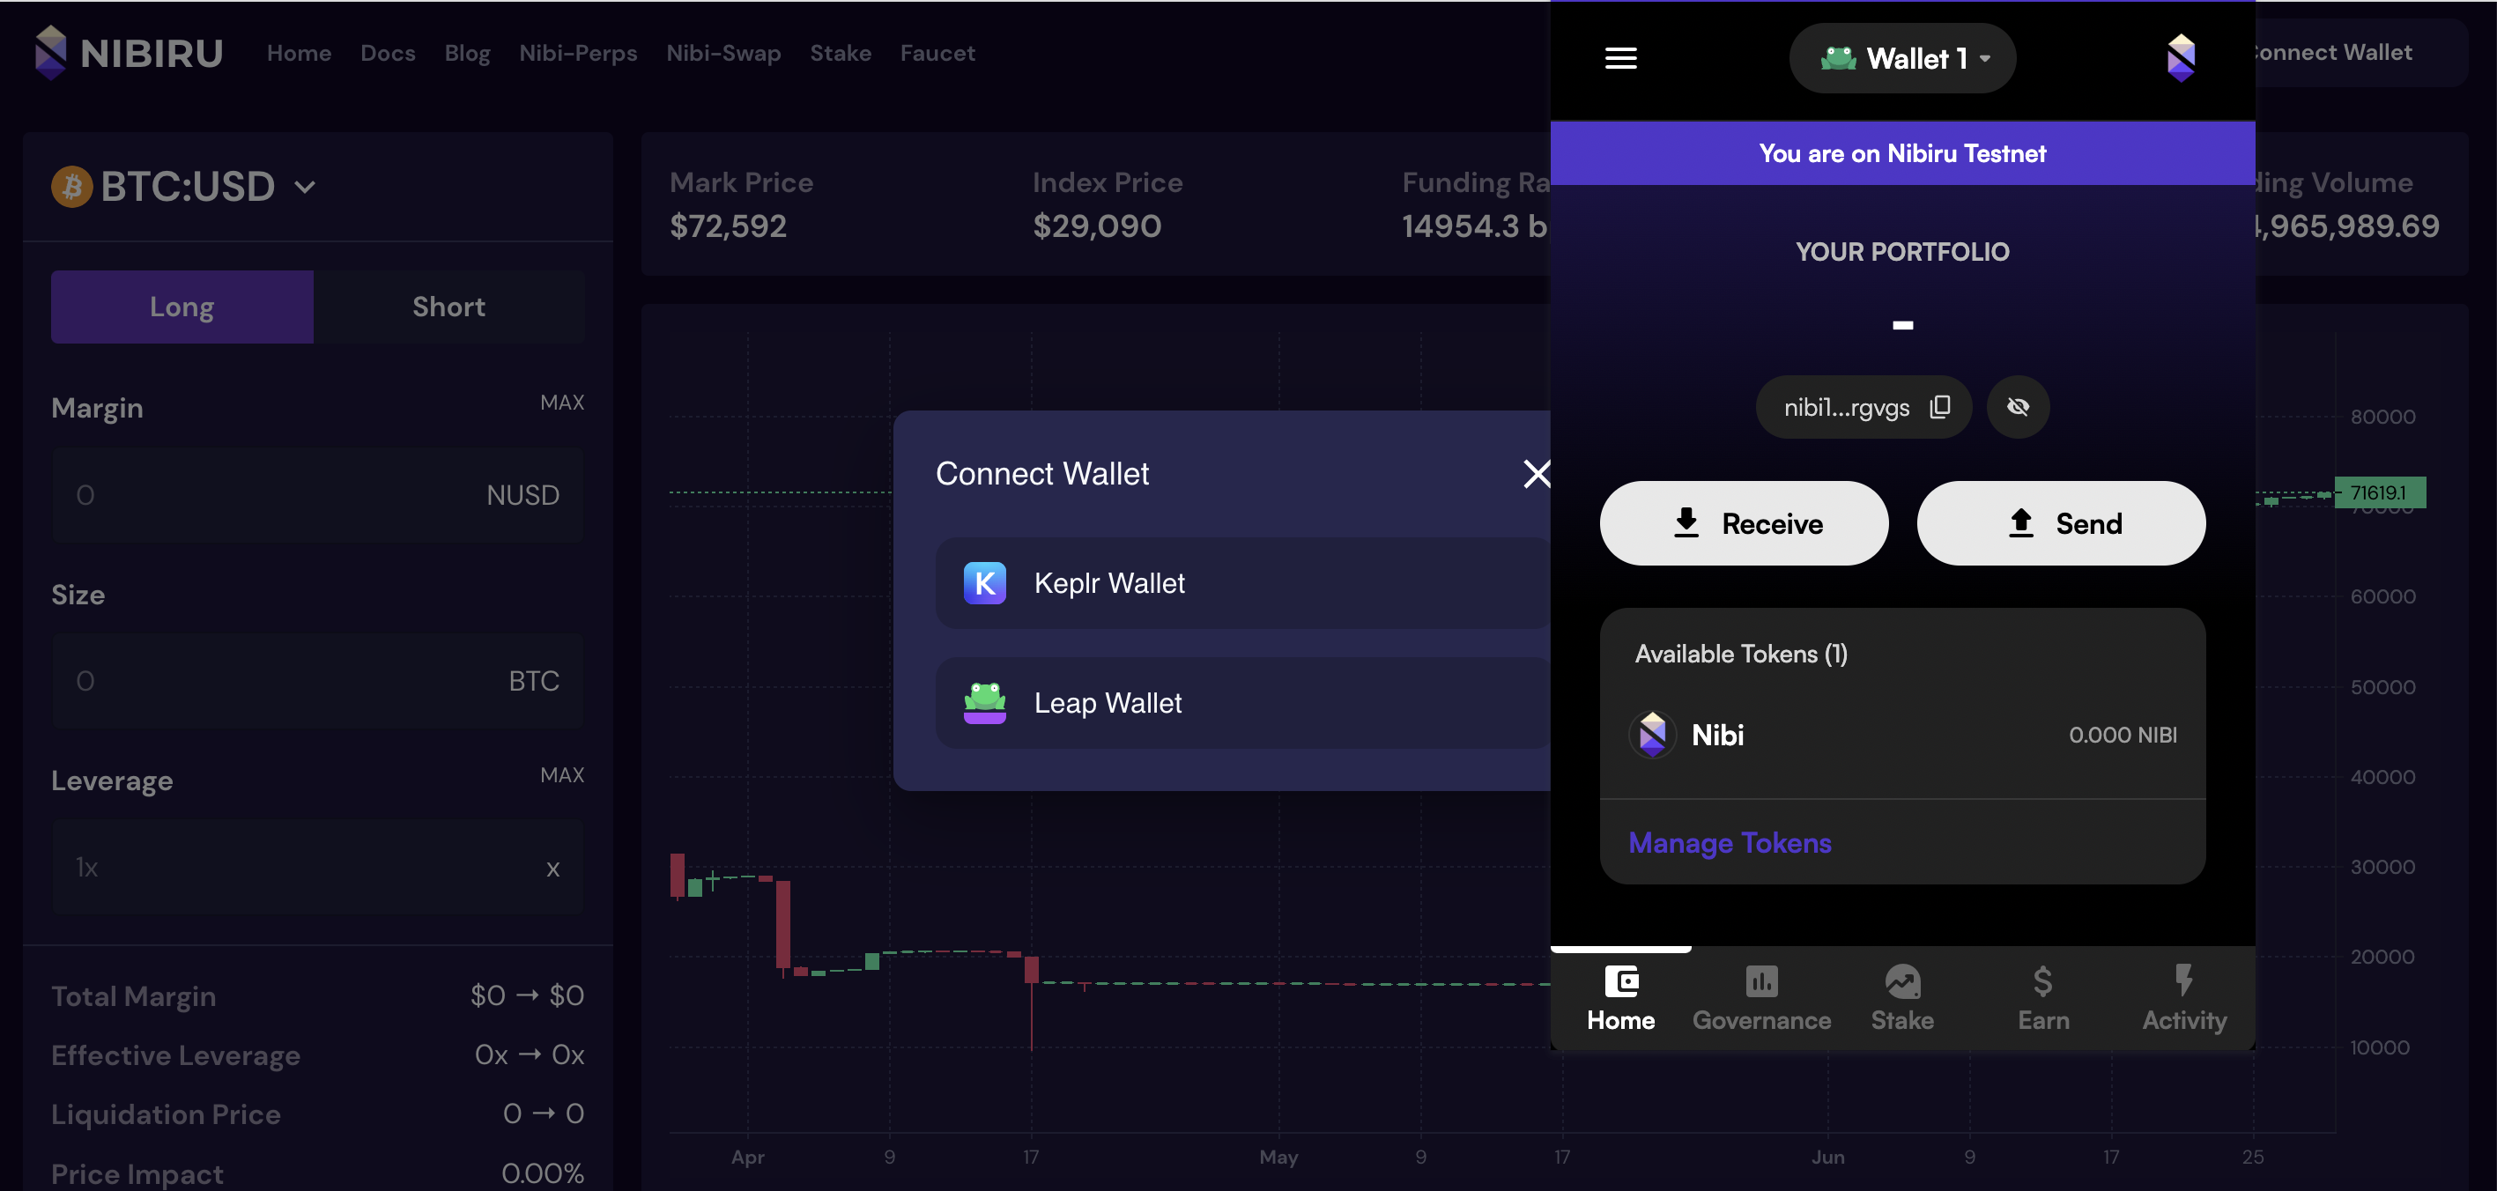The image size is (2497, 1191).
Task: Click the Nibiru network icon in wallet header
Action: pyautogui.click(x=2181, y=58)
